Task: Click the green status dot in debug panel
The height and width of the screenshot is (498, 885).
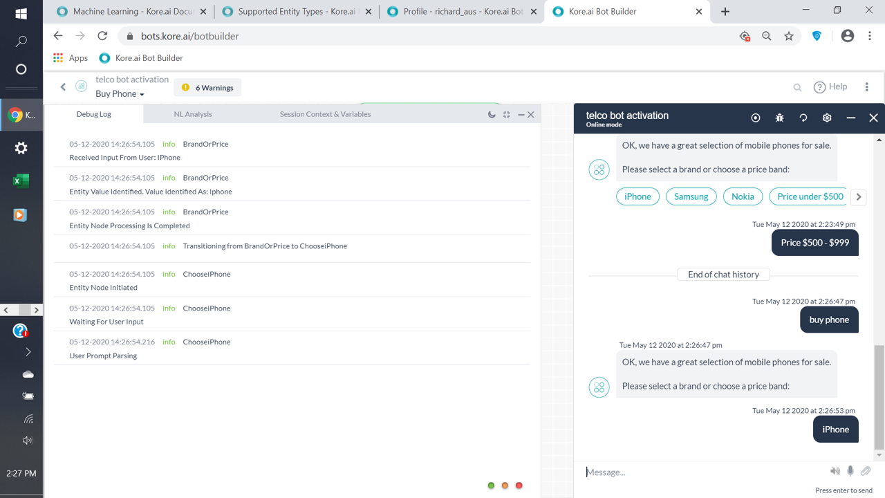Action: click(x=492, y=486)
